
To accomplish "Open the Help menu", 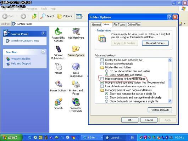I will tap(53, 9).
